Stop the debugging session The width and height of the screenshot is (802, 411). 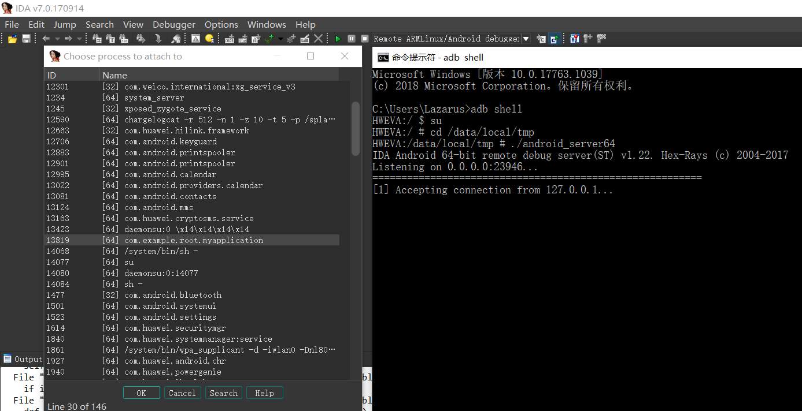(x=364, y=39)
